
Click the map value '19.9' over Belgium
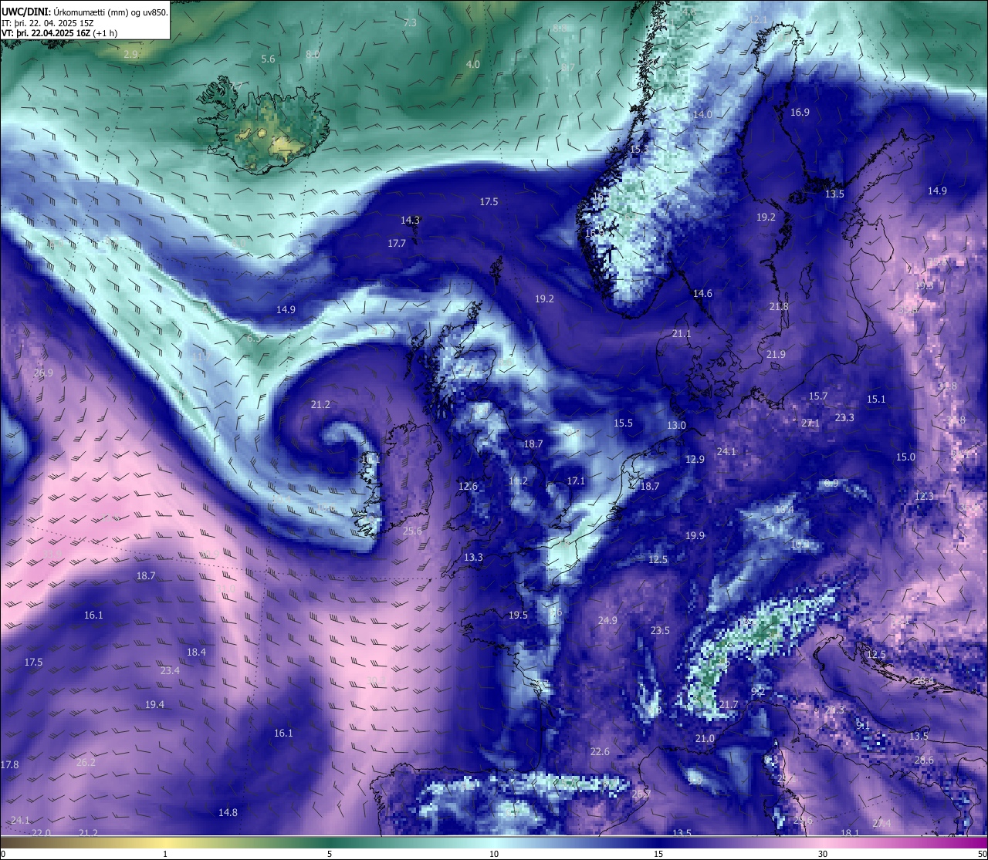pos(695,535)
